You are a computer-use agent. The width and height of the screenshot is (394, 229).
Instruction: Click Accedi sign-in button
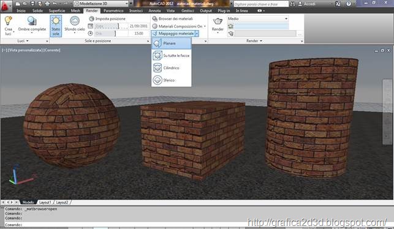click(x=306, y=4)
